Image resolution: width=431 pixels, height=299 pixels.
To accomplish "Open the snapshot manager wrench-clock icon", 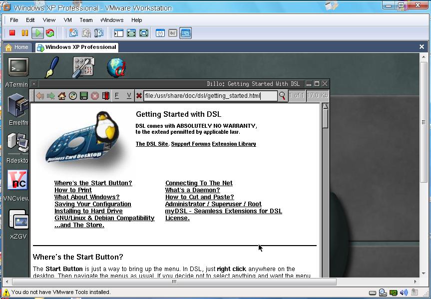I will 99,33.
